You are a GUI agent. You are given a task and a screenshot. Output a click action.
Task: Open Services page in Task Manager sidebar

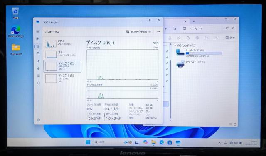click(x=38, y=83)
